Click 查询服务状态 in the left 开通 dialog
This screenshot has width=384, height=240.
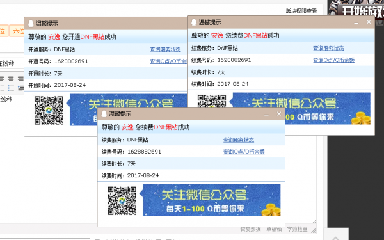(x=166, y=49)
